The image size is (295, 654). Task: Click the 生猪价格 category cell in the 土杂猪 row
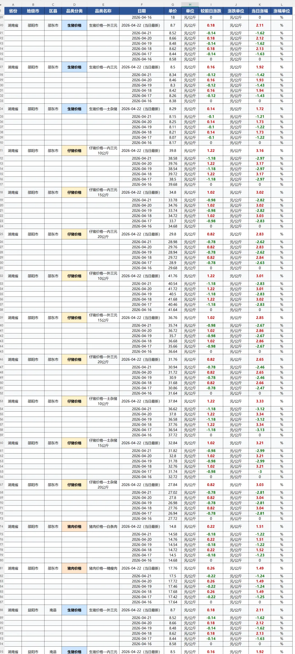point(74,109)
